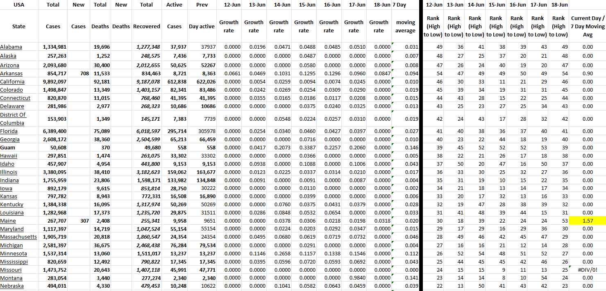Click the USA header cell
The height and width of the screenshot is (291, 606).
(19, 5)
